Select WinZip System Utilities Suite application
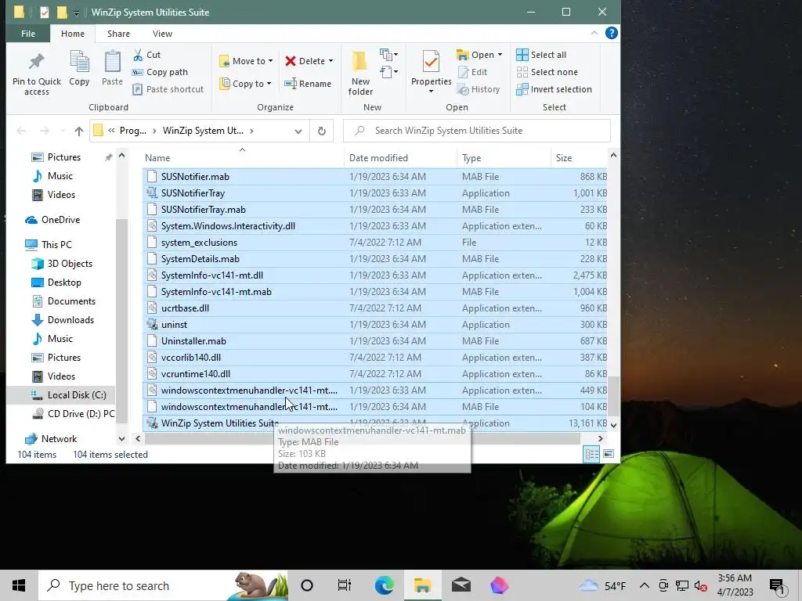Screen dimensions: 802x601 click(375, 423)
